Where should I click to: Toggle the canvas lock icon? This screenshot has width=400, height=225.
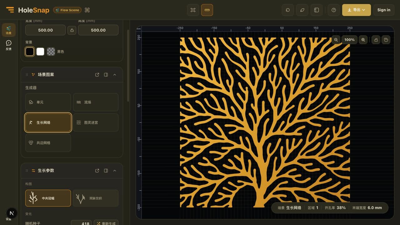coord(376,40)
